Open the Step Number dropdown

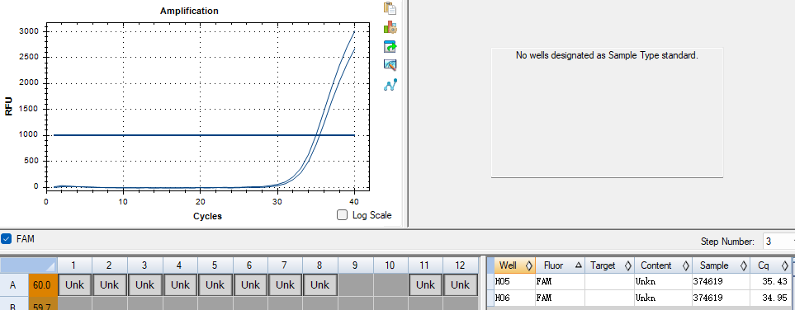(778, 242)
